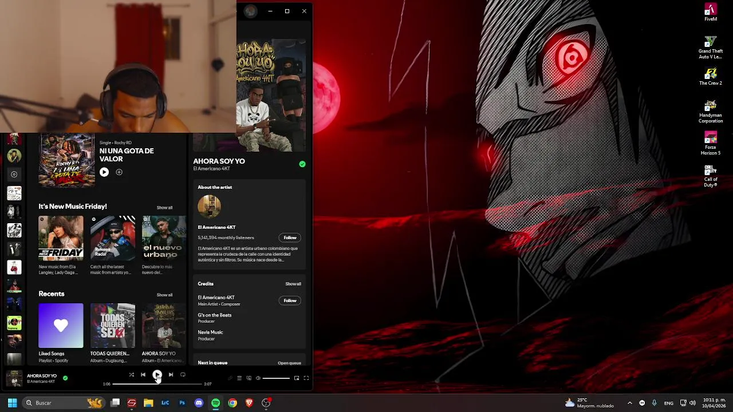Screen dimensions: 733x412
Task: Open Google Chrome from the taskbar
Action: (232, 403)
